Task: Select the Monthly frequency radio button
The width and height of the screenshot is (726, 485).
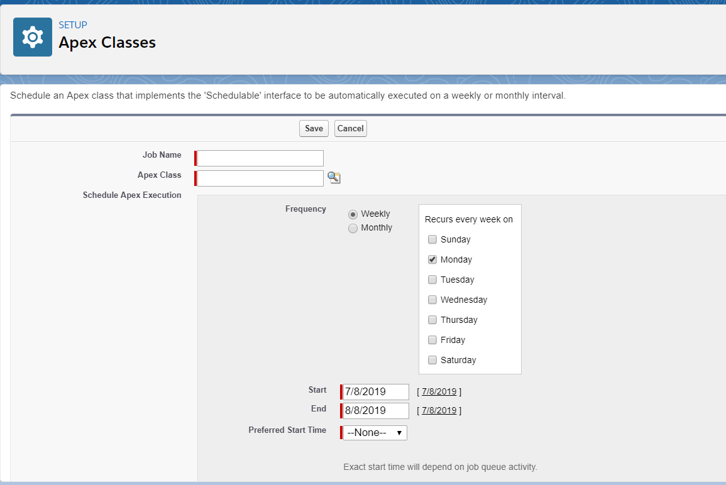Action: [x=353, y=228]
